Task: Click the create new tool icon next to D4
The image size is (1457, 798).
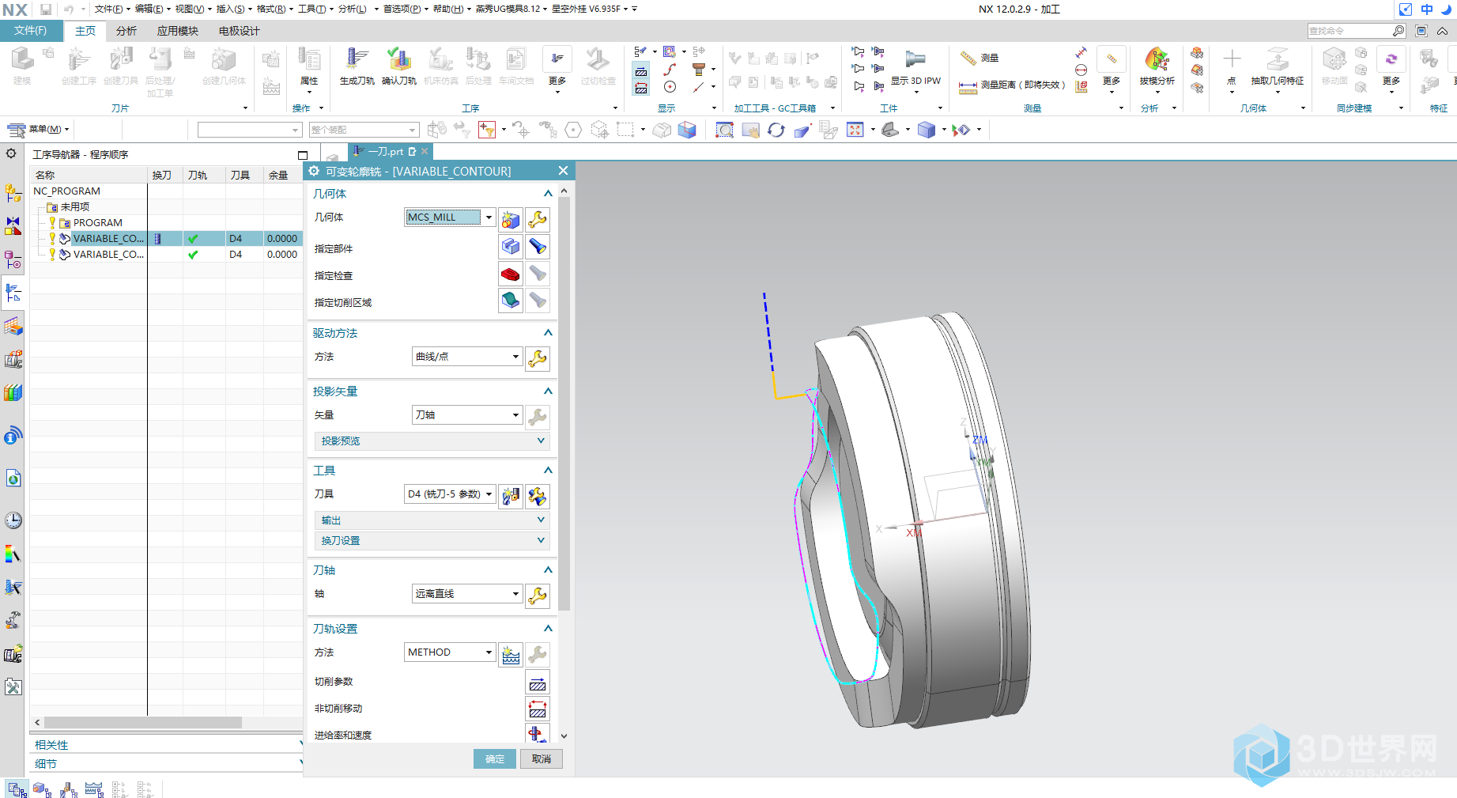Action: pyautogui.click(x=511, y=496)
